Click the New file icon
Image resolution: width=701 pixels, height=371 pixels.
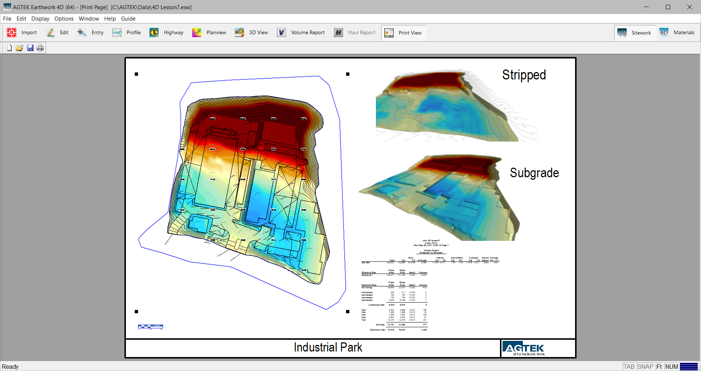click(x=9, y=48)
